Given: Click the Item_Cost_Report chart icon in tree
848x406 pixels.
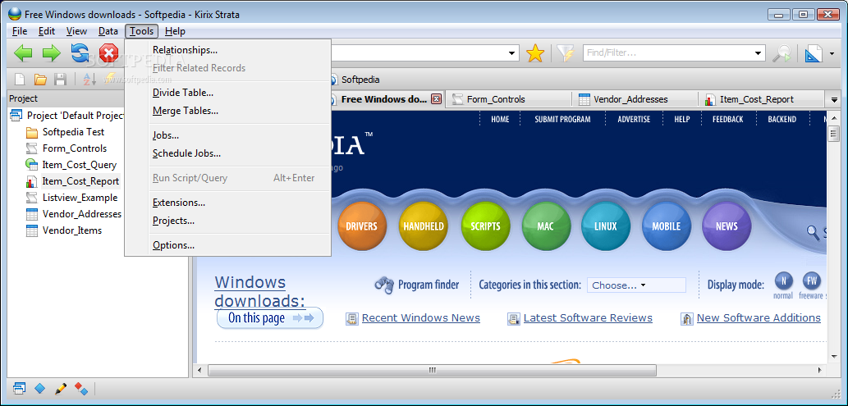Looking at the screenshot, I should [x=31, y=181].
